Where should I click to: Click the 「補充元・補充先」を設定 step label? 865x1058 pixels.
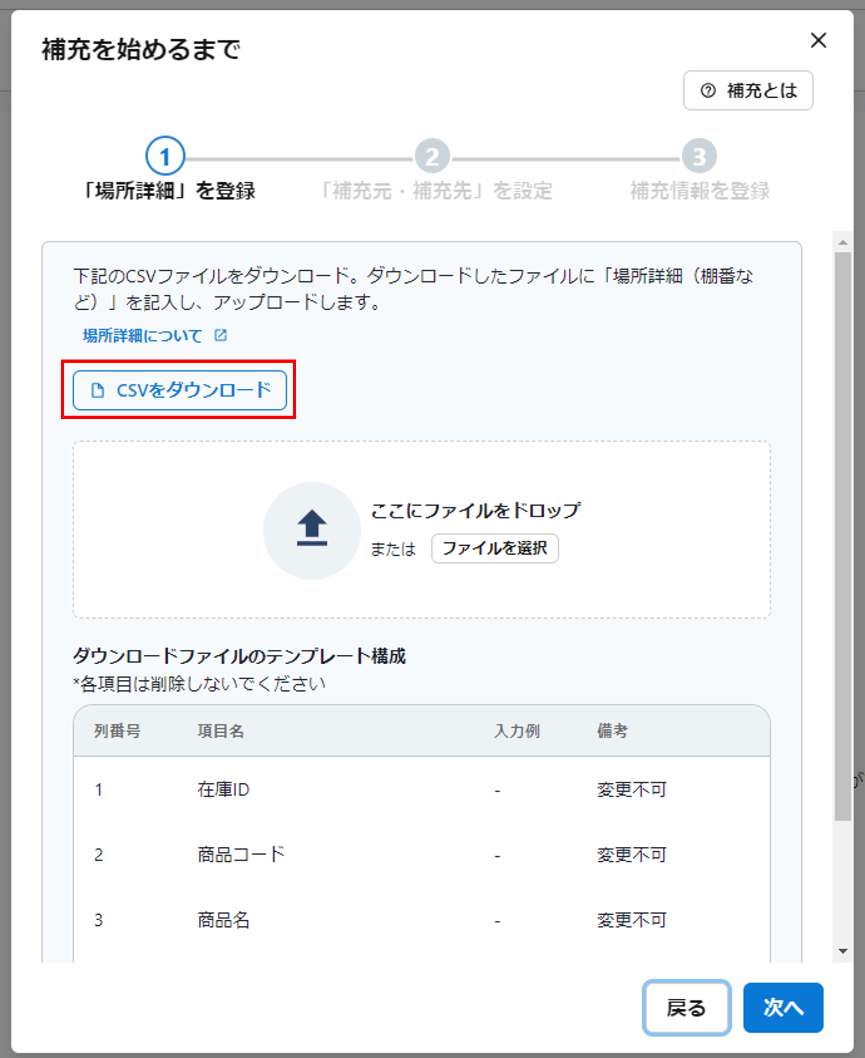click(436, 191)
